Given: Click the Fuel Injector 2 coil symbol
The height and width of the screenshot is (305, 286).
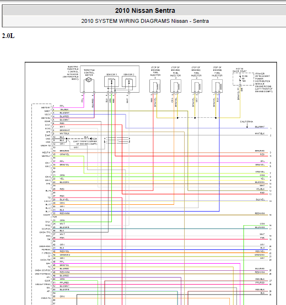Looking at the screenshot, I should coord(197,86).
